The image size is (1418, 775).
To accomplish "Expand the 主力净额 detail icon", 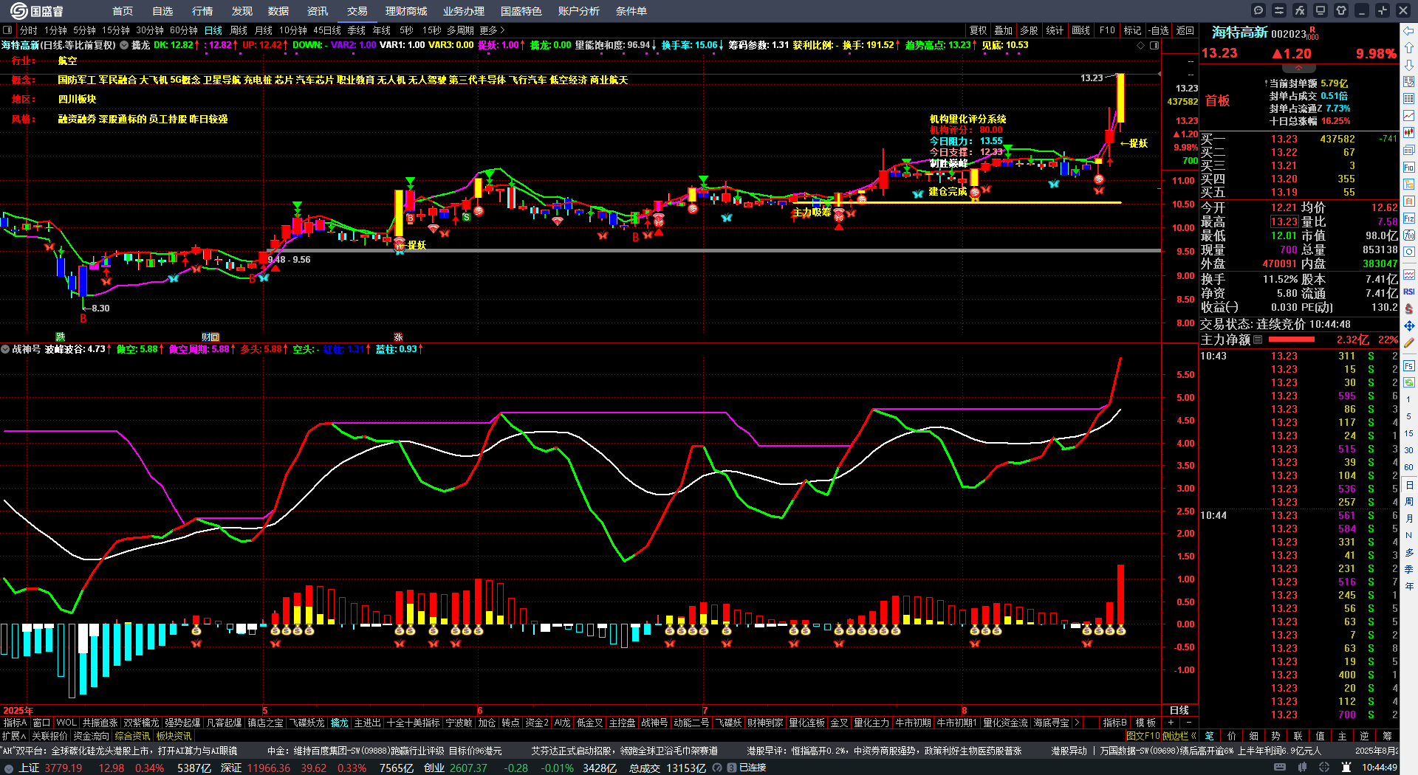I will point(1258,340).
